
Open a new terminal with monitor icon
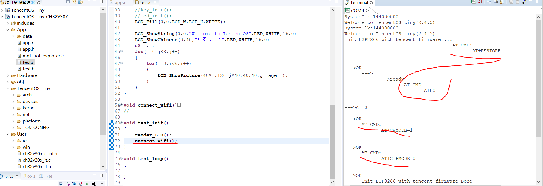coord(473,2)
